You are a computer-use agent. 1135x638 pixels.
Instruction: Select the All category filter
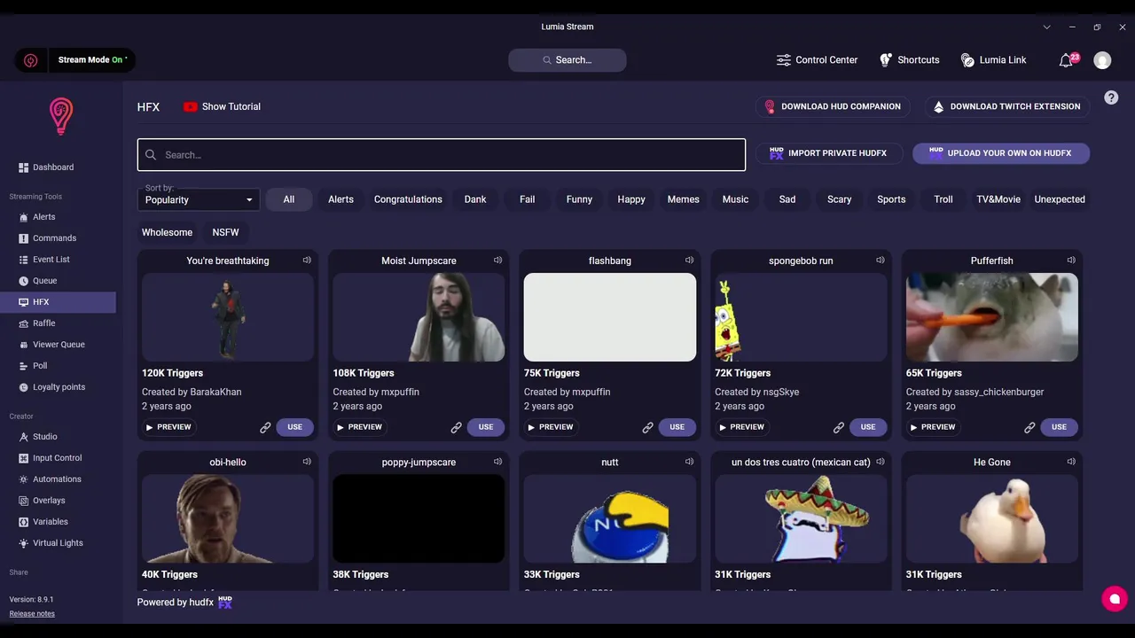[289, 199]
